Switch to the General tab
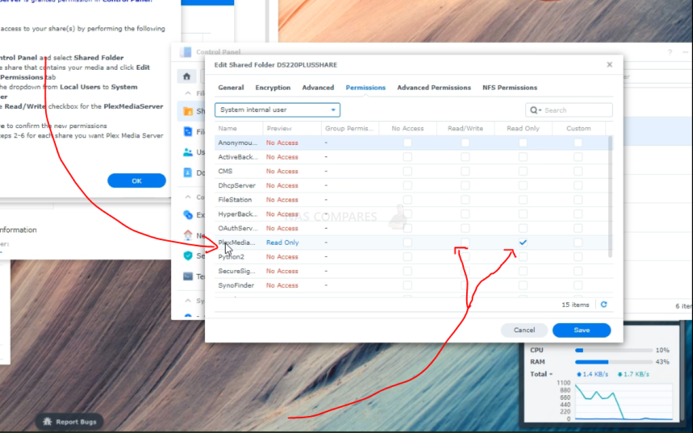This screenshot has height=433, width=693. (x=231, y=87)
